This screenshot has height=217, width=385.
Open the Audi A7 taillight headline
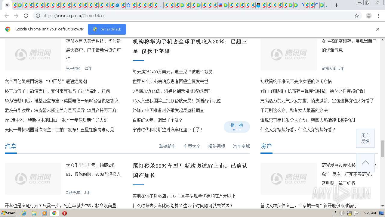190,171
